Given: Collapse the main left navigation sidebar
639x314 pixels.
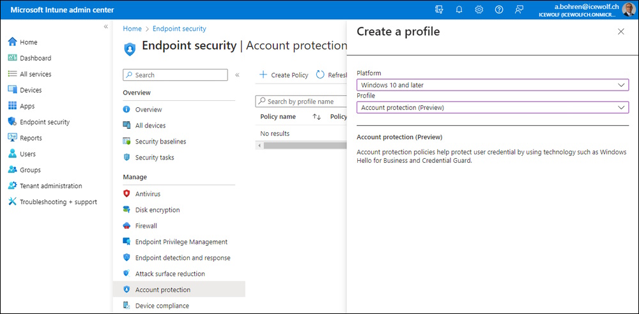Looking at the screenshot, I should click(105, 26).
